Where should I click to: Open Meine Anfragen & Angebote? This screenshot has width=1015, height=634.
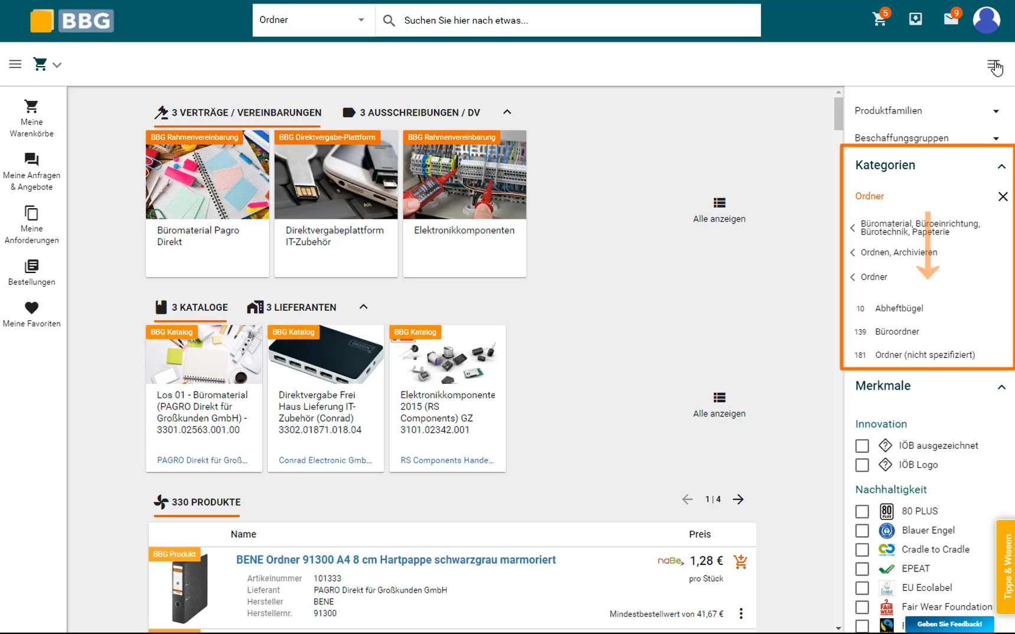(x=32, y=172)
